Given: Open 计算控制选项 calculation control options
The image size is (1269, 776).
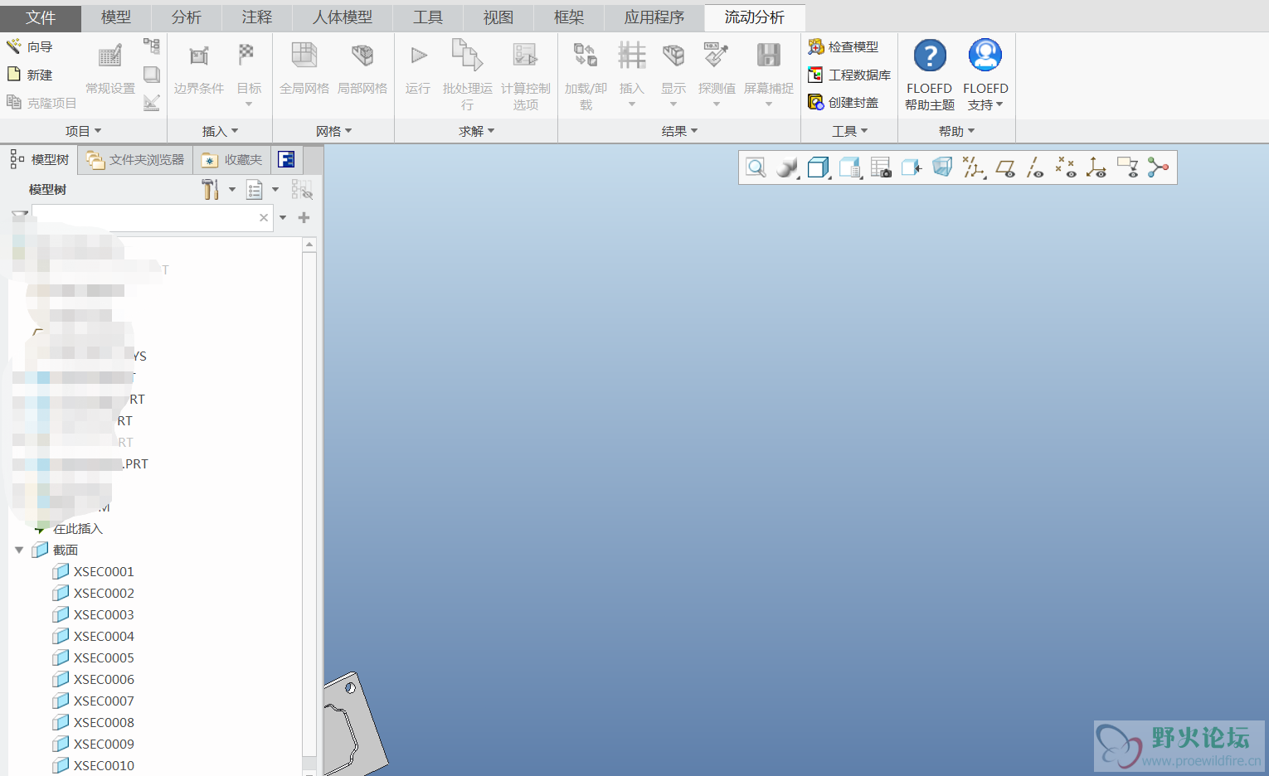Looking at the screenshot, I should (x=526, y=75).
